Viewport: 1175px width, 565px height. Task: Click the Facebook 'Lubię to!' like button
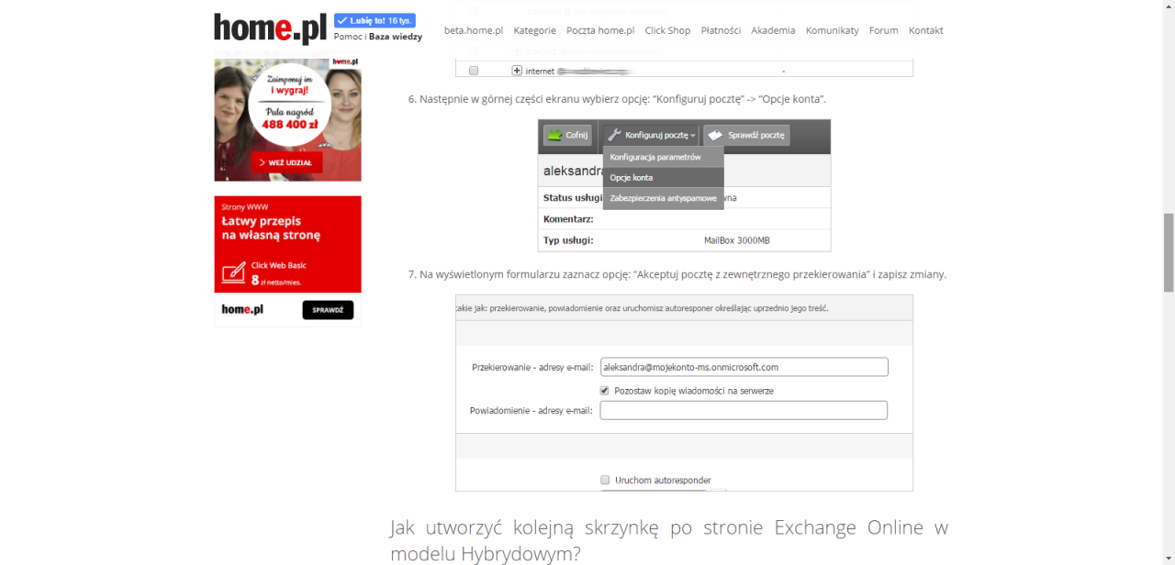[375, 20]
